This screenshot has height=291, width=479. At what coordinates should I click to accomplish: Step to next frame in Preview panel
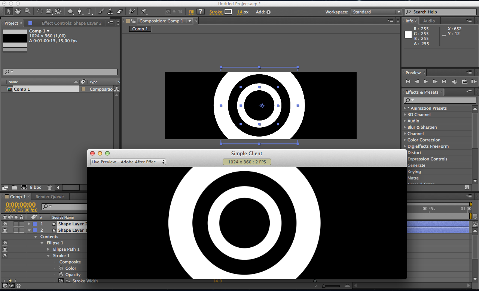coord(435,82)
